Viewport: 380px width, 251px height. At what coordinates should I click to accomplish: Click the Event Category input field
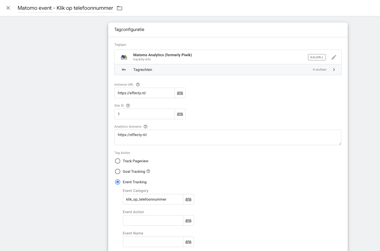click(x=153, y=199)
